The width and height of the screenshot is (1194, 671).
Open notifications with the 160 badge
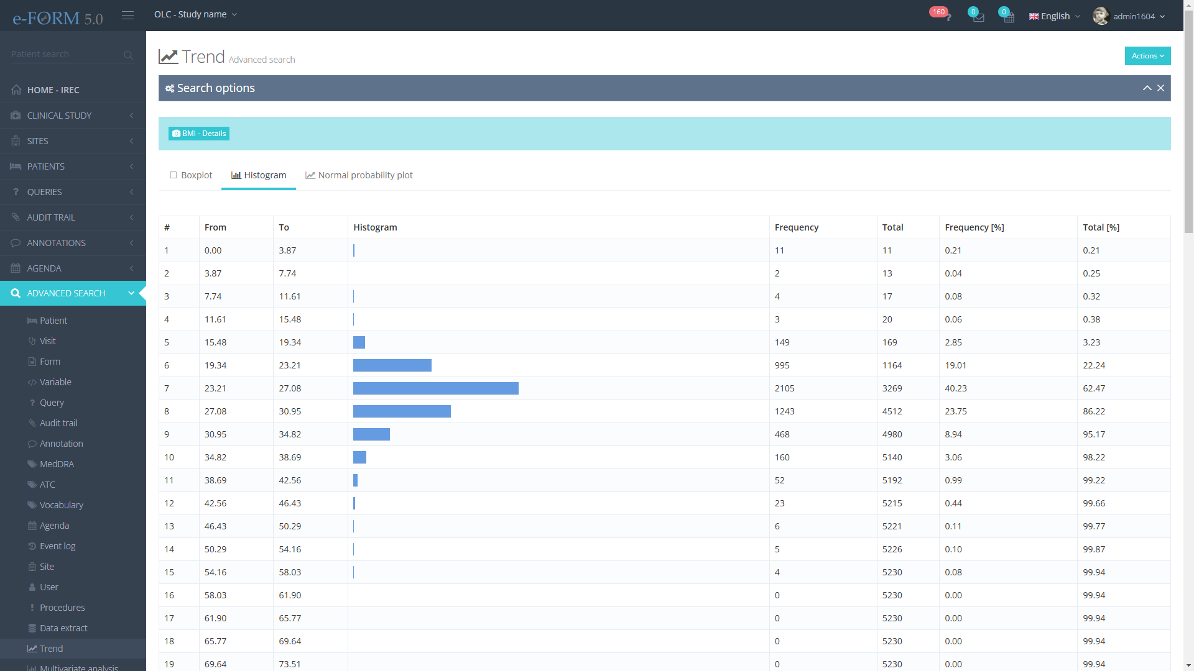pos(946,16)
